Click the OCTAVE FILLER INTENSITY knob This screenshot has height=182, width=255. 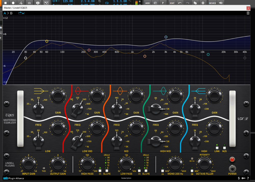pyautogui.click(x=205, y=164)
